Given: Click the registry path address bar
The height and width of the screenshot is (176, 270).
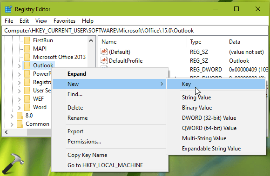Looking at the screenshot, I should [135, 31].
